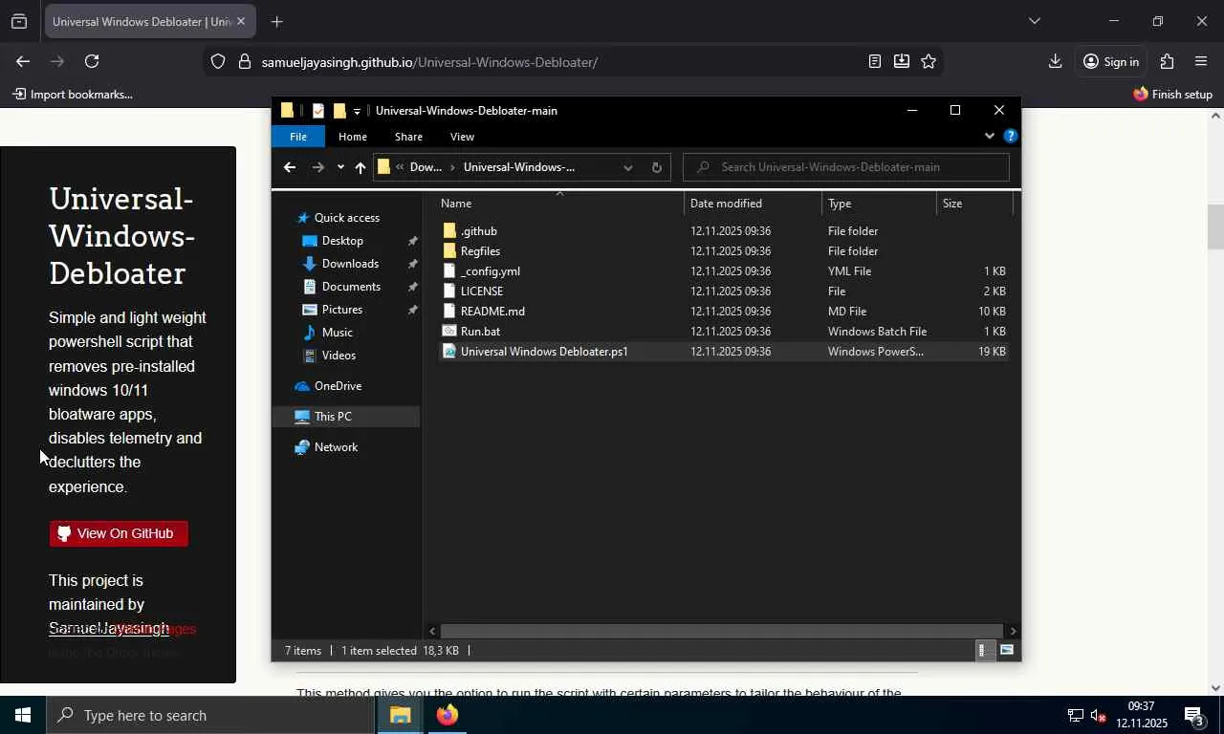The image size is (1224, 734).
Task: Expand the Explorer address bar history dropdown
Action: (627, 167)
